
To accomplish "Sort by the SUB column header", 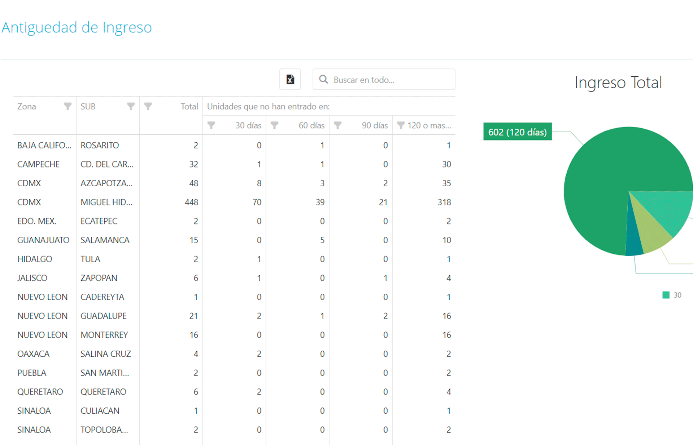I will (88, 106).
